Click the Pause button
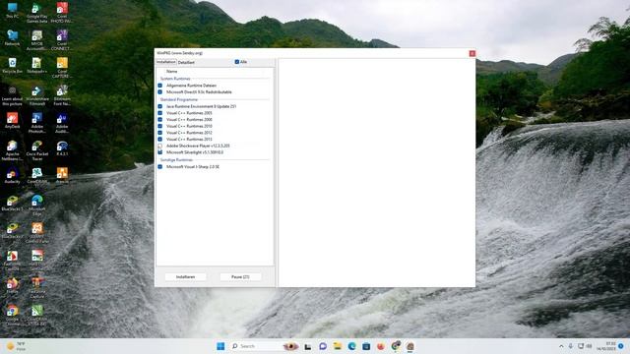The height and width of the screenshot is (354, 630). point(240,277)
